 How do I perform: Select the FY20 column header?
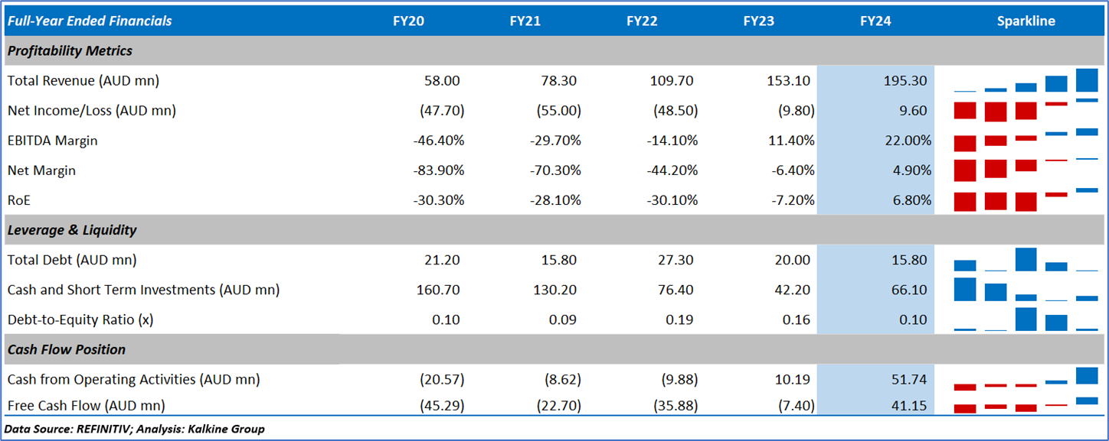click(x=408, y=21)
